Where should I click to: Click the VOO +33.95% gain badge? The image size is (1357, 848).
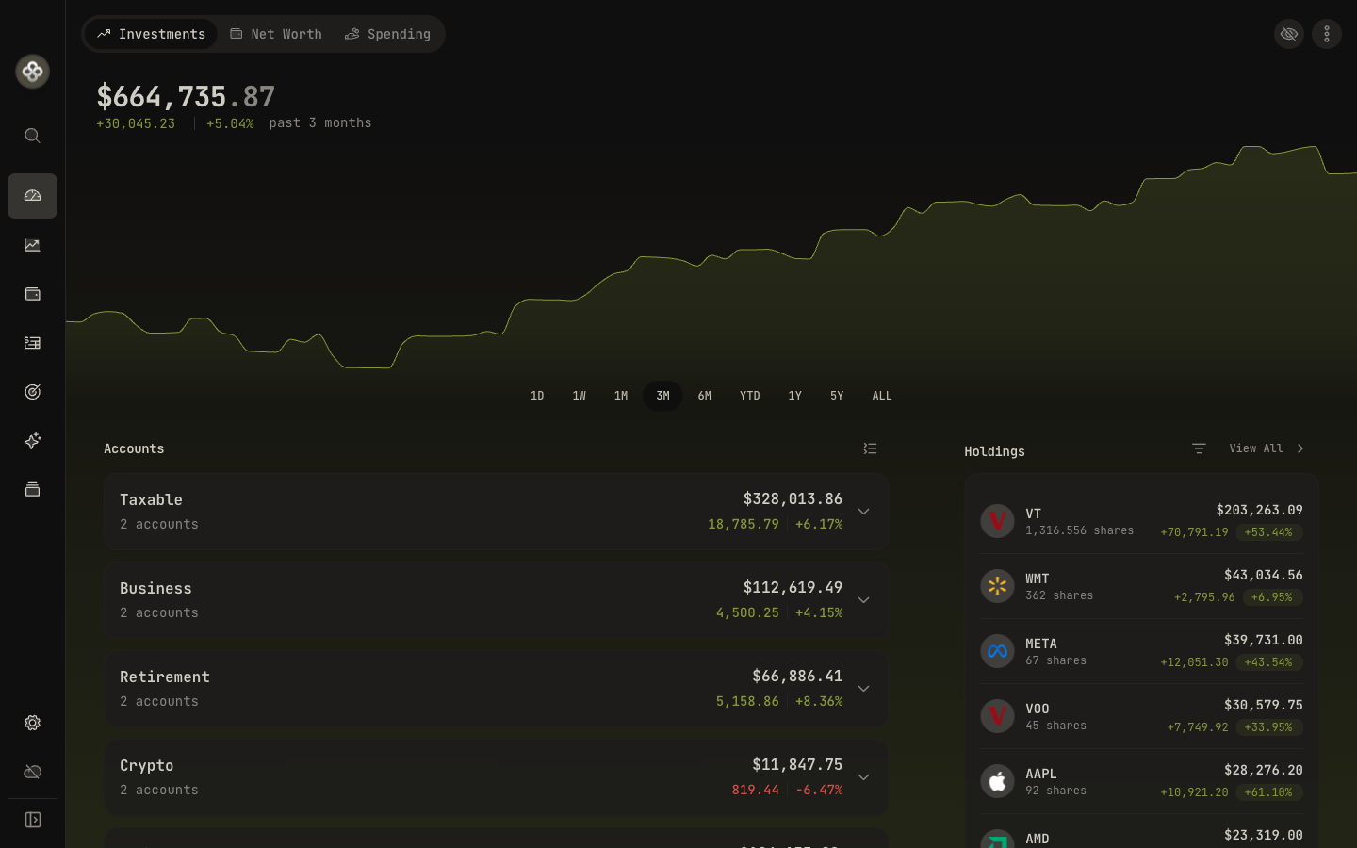click(1268, 727)
